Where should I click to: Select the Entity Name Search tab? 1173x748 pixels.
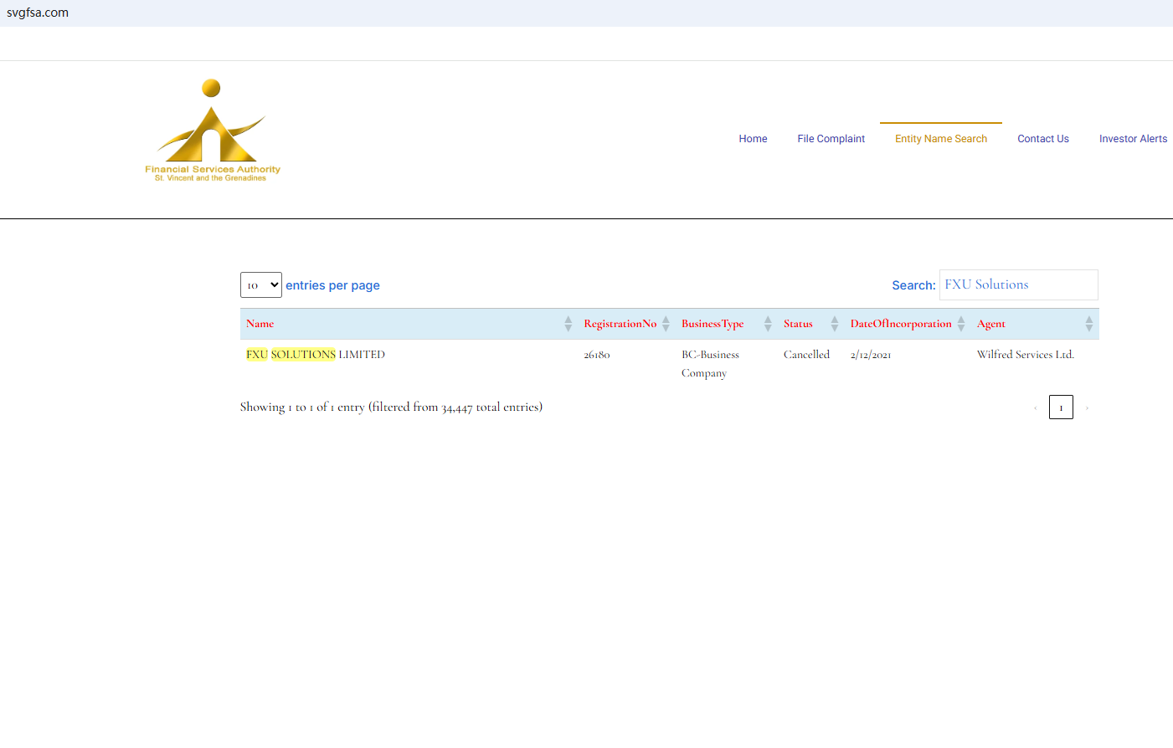pyautogui.click(x=941, y=139)
